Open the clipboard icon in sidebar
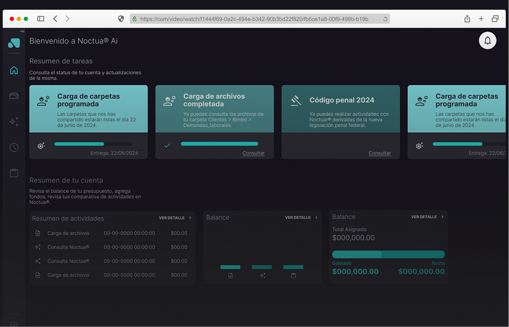The image size is (509, 327). tap(14, 173)
